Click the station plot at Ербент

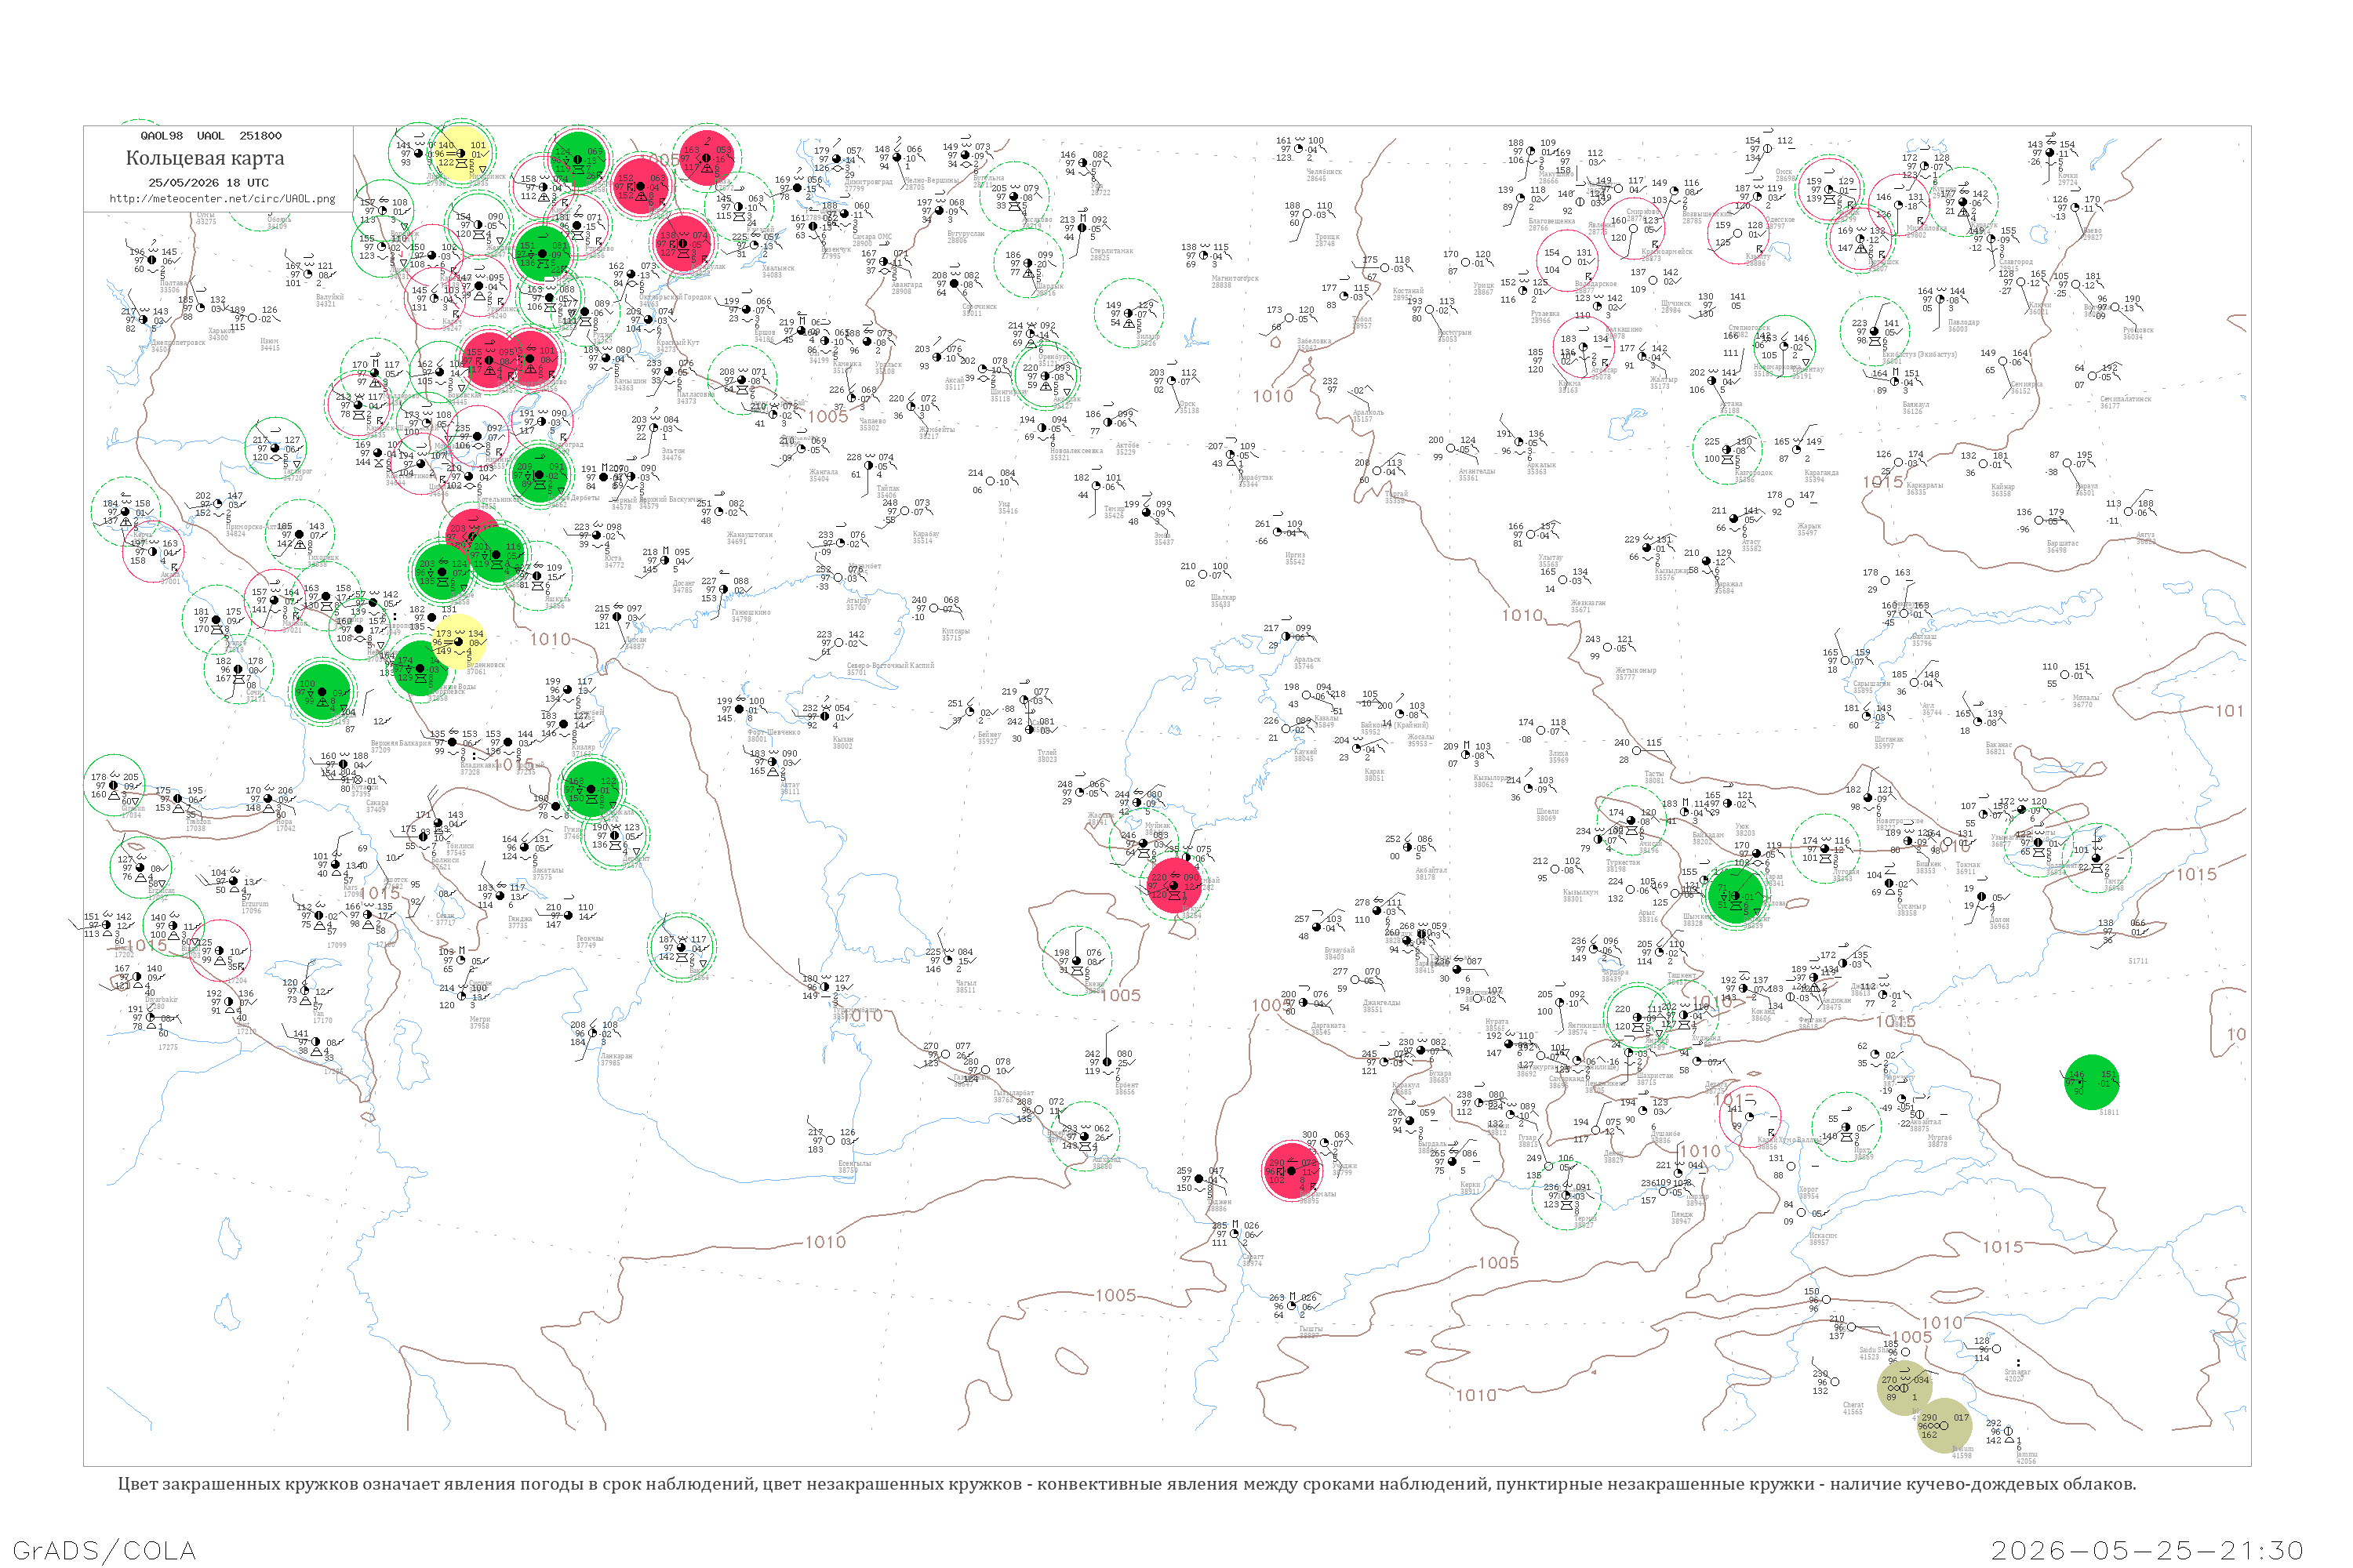coord(1108,1063)
